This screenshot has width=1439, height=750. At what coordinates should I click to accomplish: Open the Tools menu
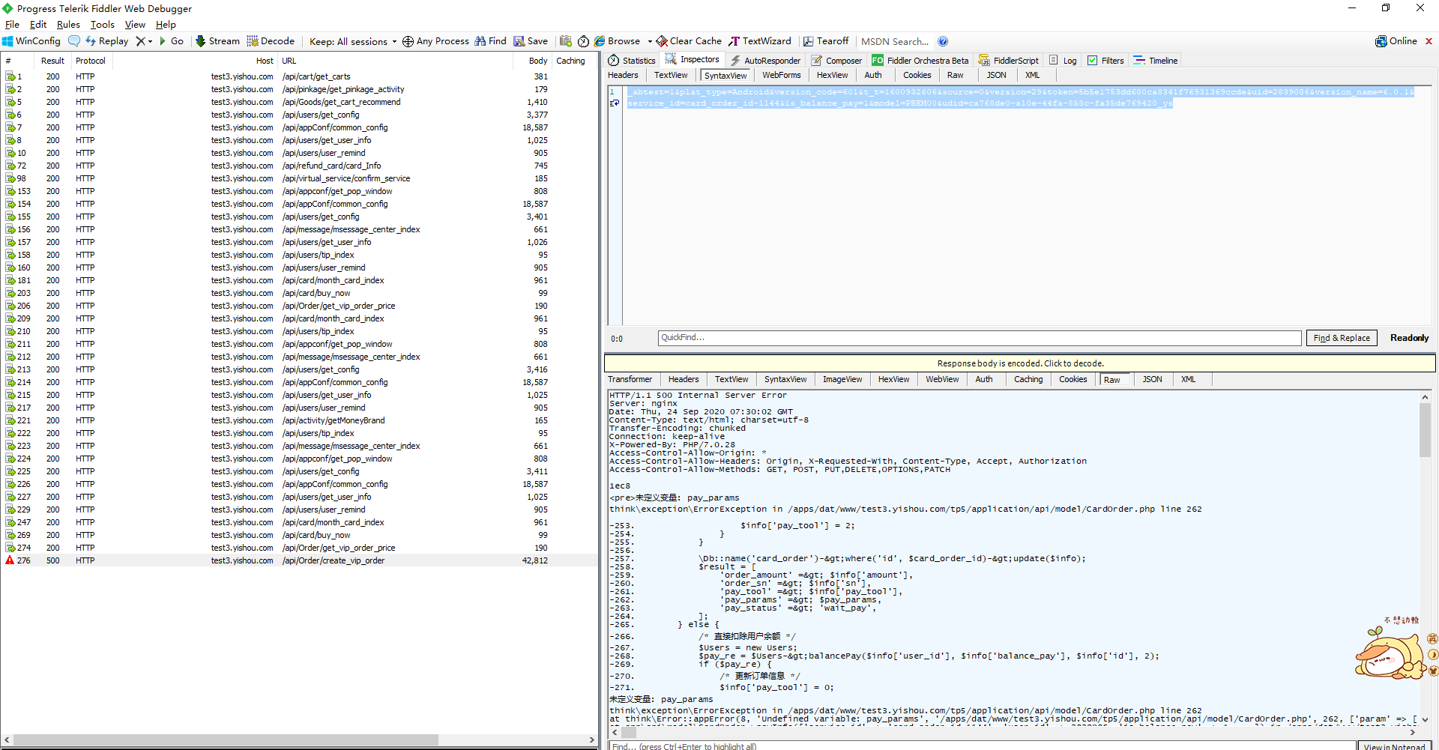point(103,25)
